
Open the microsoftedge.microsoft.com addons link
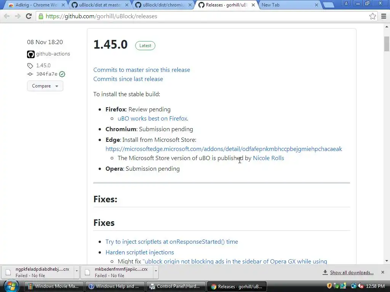click(x=224, y=149)
